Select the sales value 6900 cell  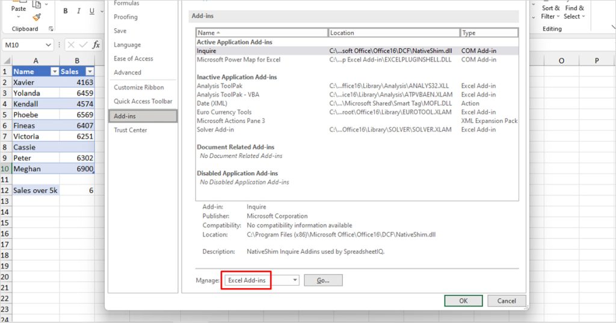[77, 169]
